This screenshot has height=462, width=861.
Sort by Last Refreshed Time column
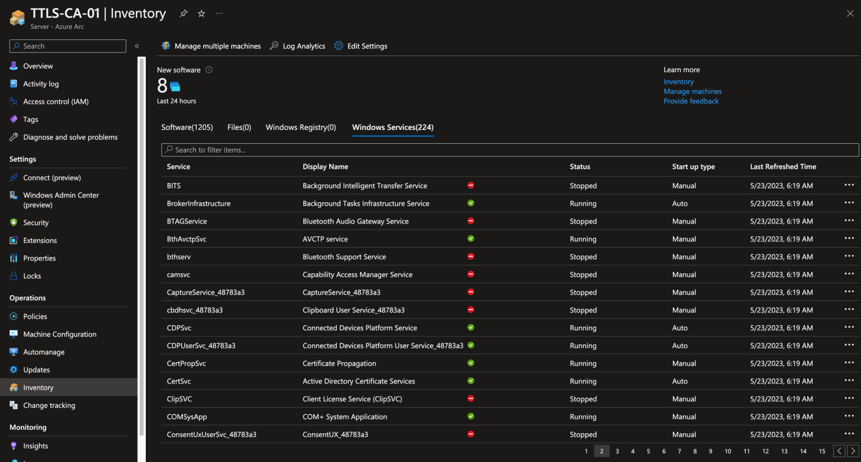pyautogui.click(x=783, y=167)
